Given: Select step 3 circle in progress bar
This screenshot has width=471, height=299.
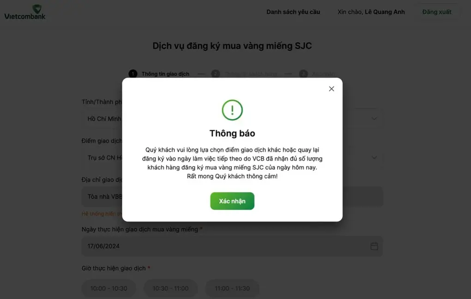Looking at the screenshot, I should pos(303,74).
